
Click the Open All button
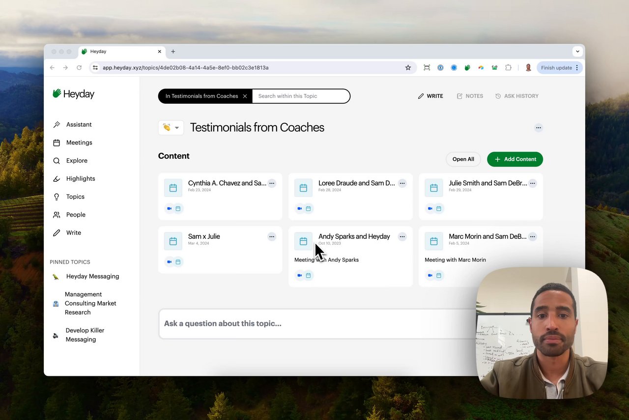coord(463,159)
